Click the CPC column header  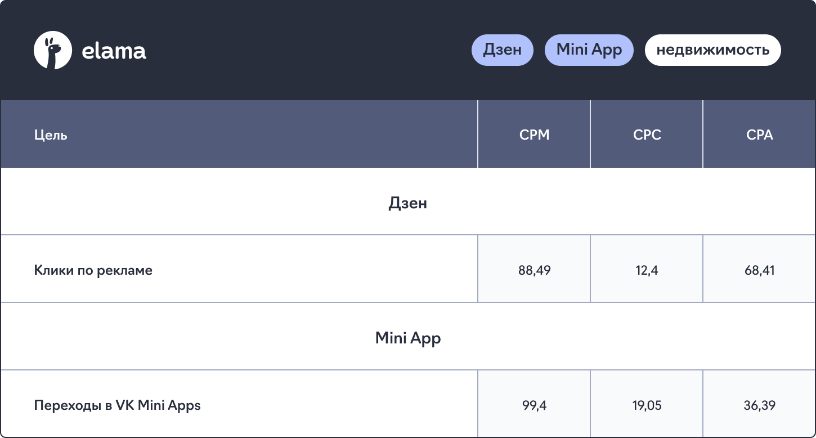[647, 135]
